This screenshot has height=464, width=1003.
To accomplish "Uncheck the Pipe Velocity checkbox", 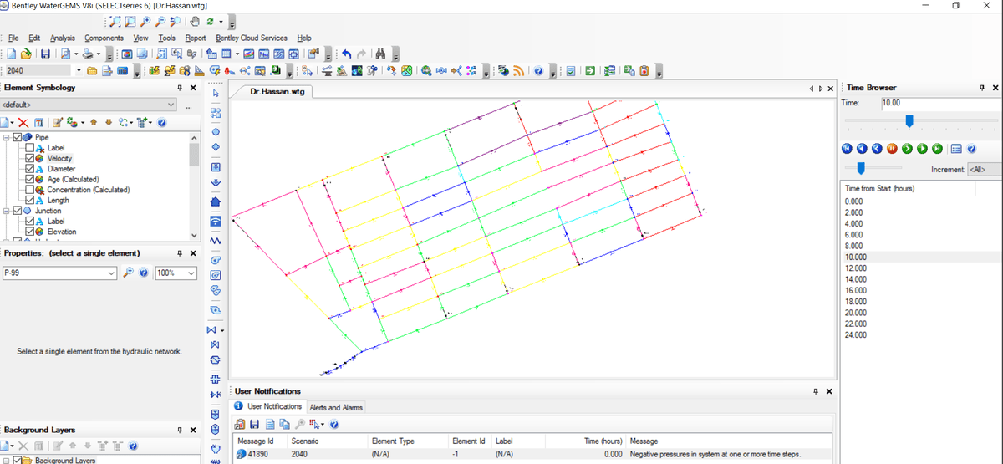I will [x=30, y=159].
